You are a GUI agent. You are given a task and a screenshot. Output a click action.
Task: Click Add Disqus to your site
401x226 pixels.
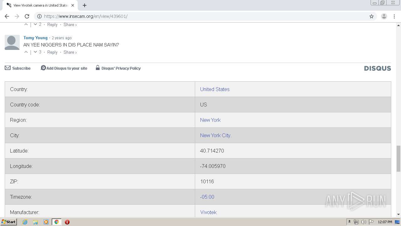(64, 68)
